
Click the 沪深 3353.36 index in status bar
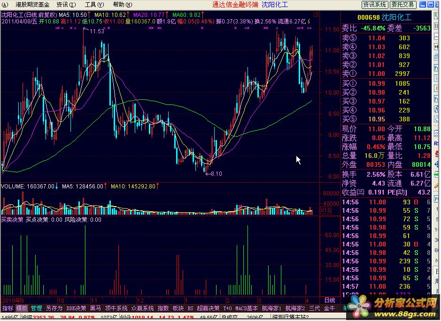(x=38, y=318)
